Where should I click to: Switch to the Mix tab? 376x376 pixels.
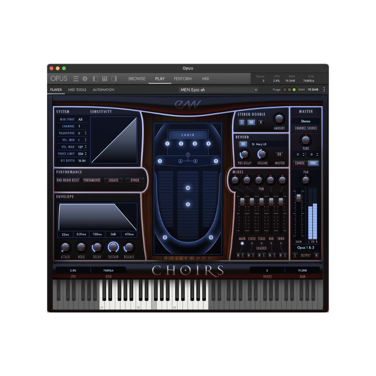pos(205,78)
